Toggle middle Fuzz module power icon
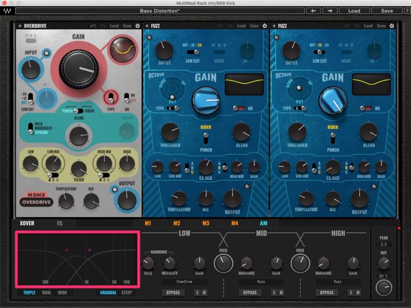Image resolution: width=411 pixels, height=308 pixels. pyautogui.click(x=265, y=26)
